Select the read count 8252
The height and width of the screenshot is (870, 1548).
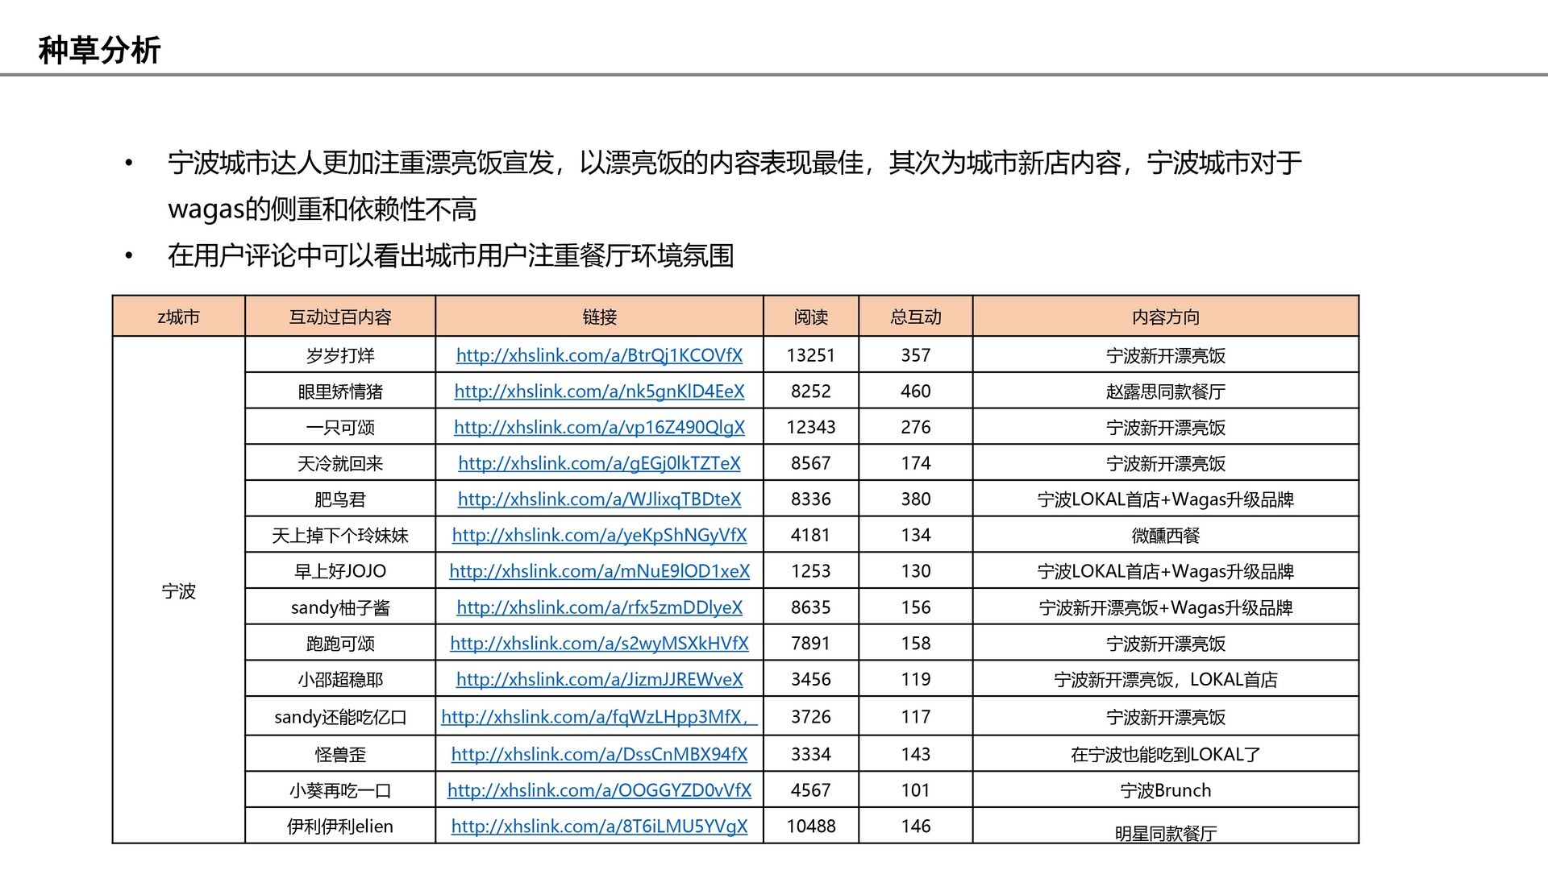(x=811, y=391)
